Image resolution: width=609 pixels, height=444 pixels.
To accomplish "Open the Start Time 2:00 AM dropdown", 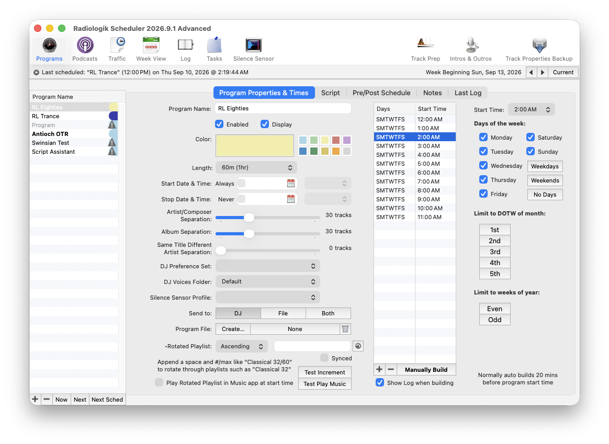I will pyautogui.click(x=532, y=110).
